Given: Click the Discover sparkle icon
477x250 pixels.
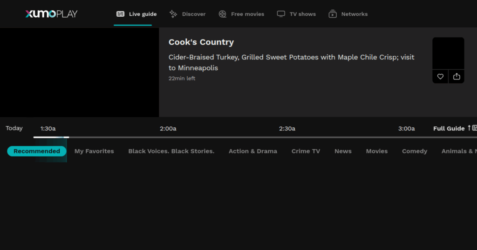Looking at the screenshot, I should pyautogui.click(x=173, y=14).
